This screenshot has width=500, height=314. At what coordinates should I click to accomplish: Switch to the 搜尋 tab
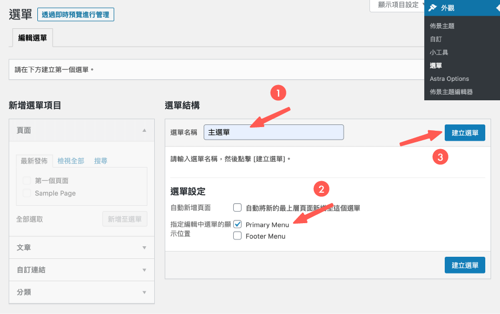(101, 161)
